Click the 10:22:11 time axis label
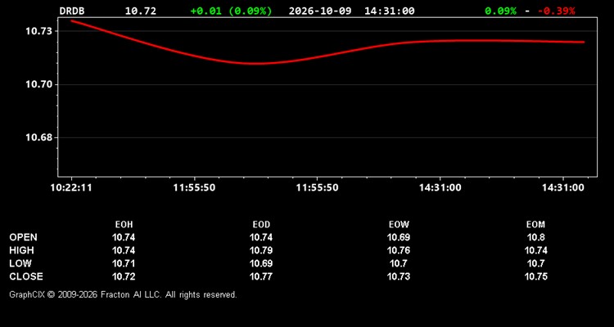The height and width of the screenshot is (327, 614). pos(71,188)
